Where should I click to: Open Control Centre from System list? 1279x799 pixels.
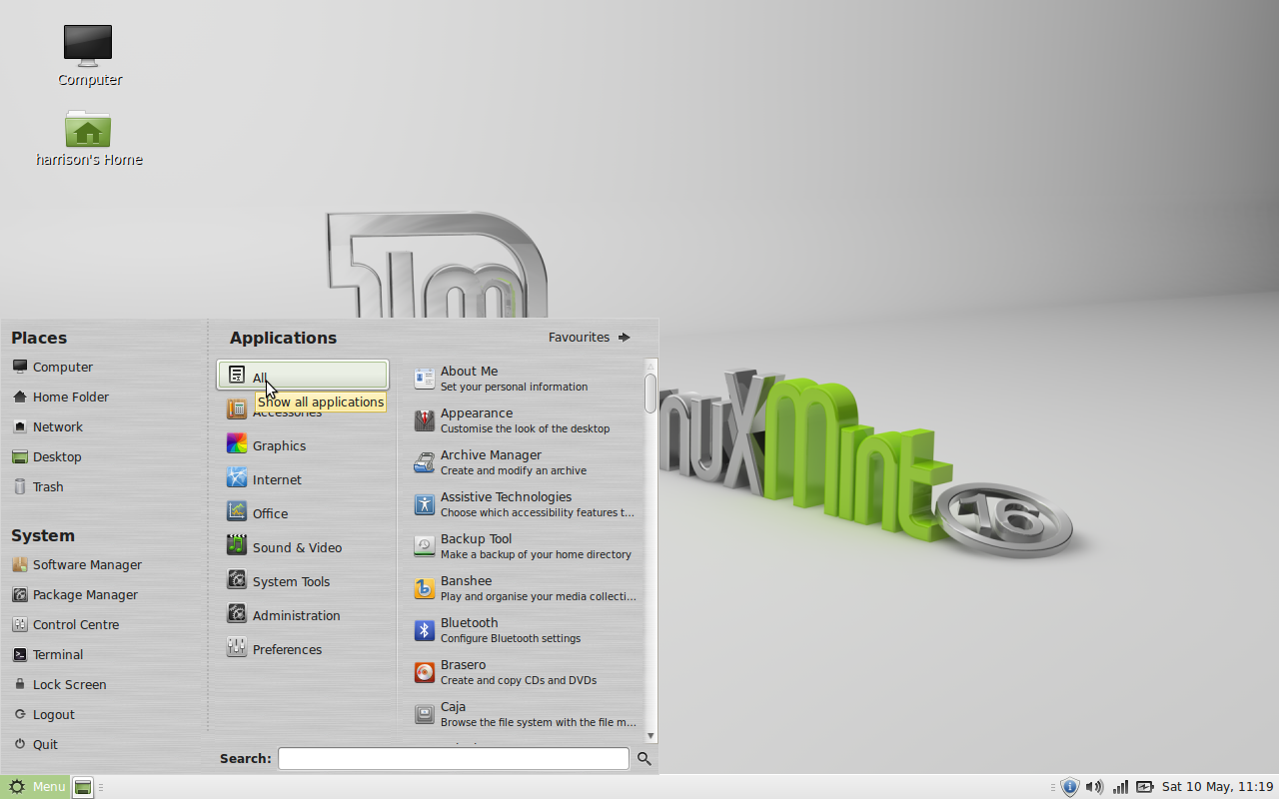tap(65, 624)
